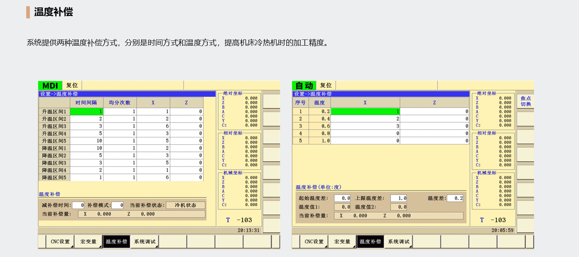The height and width of the screenshot is (257, 579).
Task: Click the 温度 column header in 自动 screen
Action: pyautogui.click(x=319, y=103)
